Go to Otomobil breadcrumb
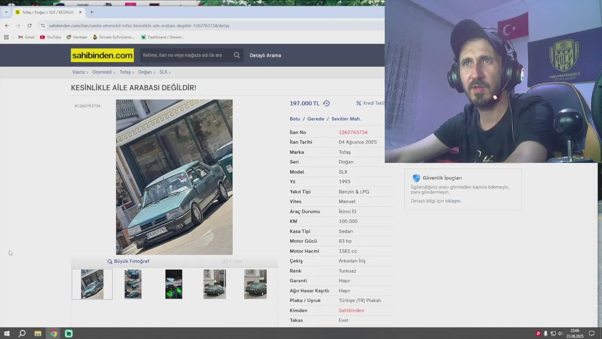Viewport: 602px width, 339px height. tap(102, 72)
